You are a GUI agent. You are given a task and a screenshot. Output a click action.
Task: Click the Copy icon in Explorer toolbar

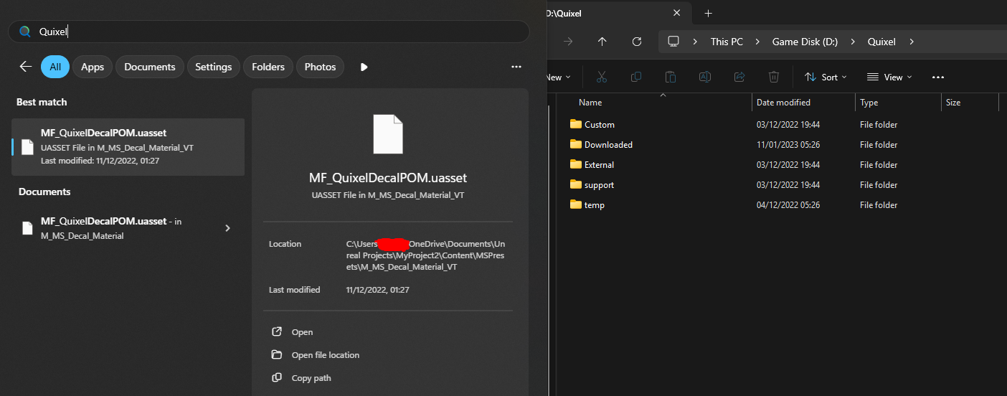pyautogui.click(x=636, y=77)
